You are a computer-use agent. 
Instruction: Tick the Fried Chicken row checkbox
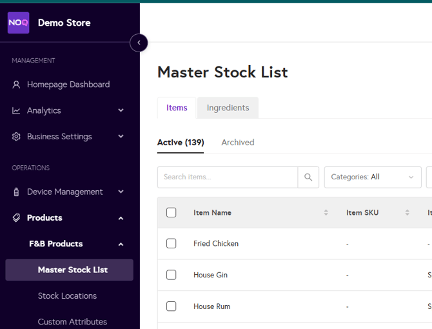(171, 244)
